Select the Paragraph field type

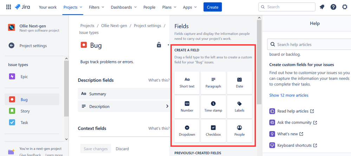[213, 83]
